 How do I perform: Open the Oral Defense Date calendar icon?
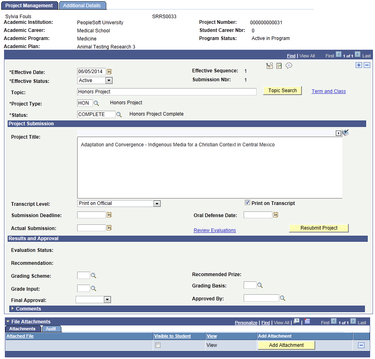[276, 215]
